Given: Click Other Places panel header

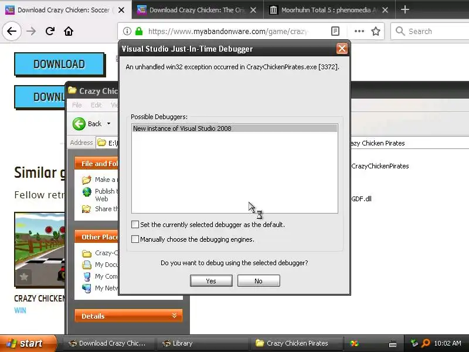Looking at the screenshot, I should pyautogui.click(x=96, y=237).
